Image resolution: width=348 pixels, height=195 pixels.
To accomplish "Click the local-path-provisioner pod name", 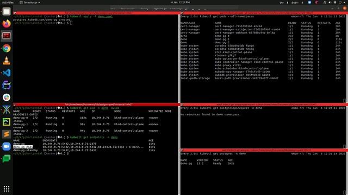I will [x=246, y=78].
